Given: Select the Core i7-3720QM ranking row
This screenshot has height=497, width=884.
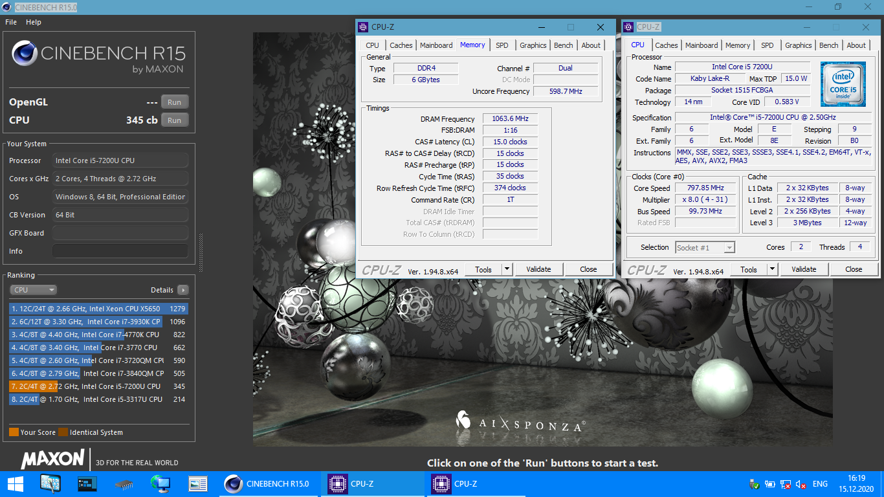Looking at the screenshot, I should coord(99,360).
